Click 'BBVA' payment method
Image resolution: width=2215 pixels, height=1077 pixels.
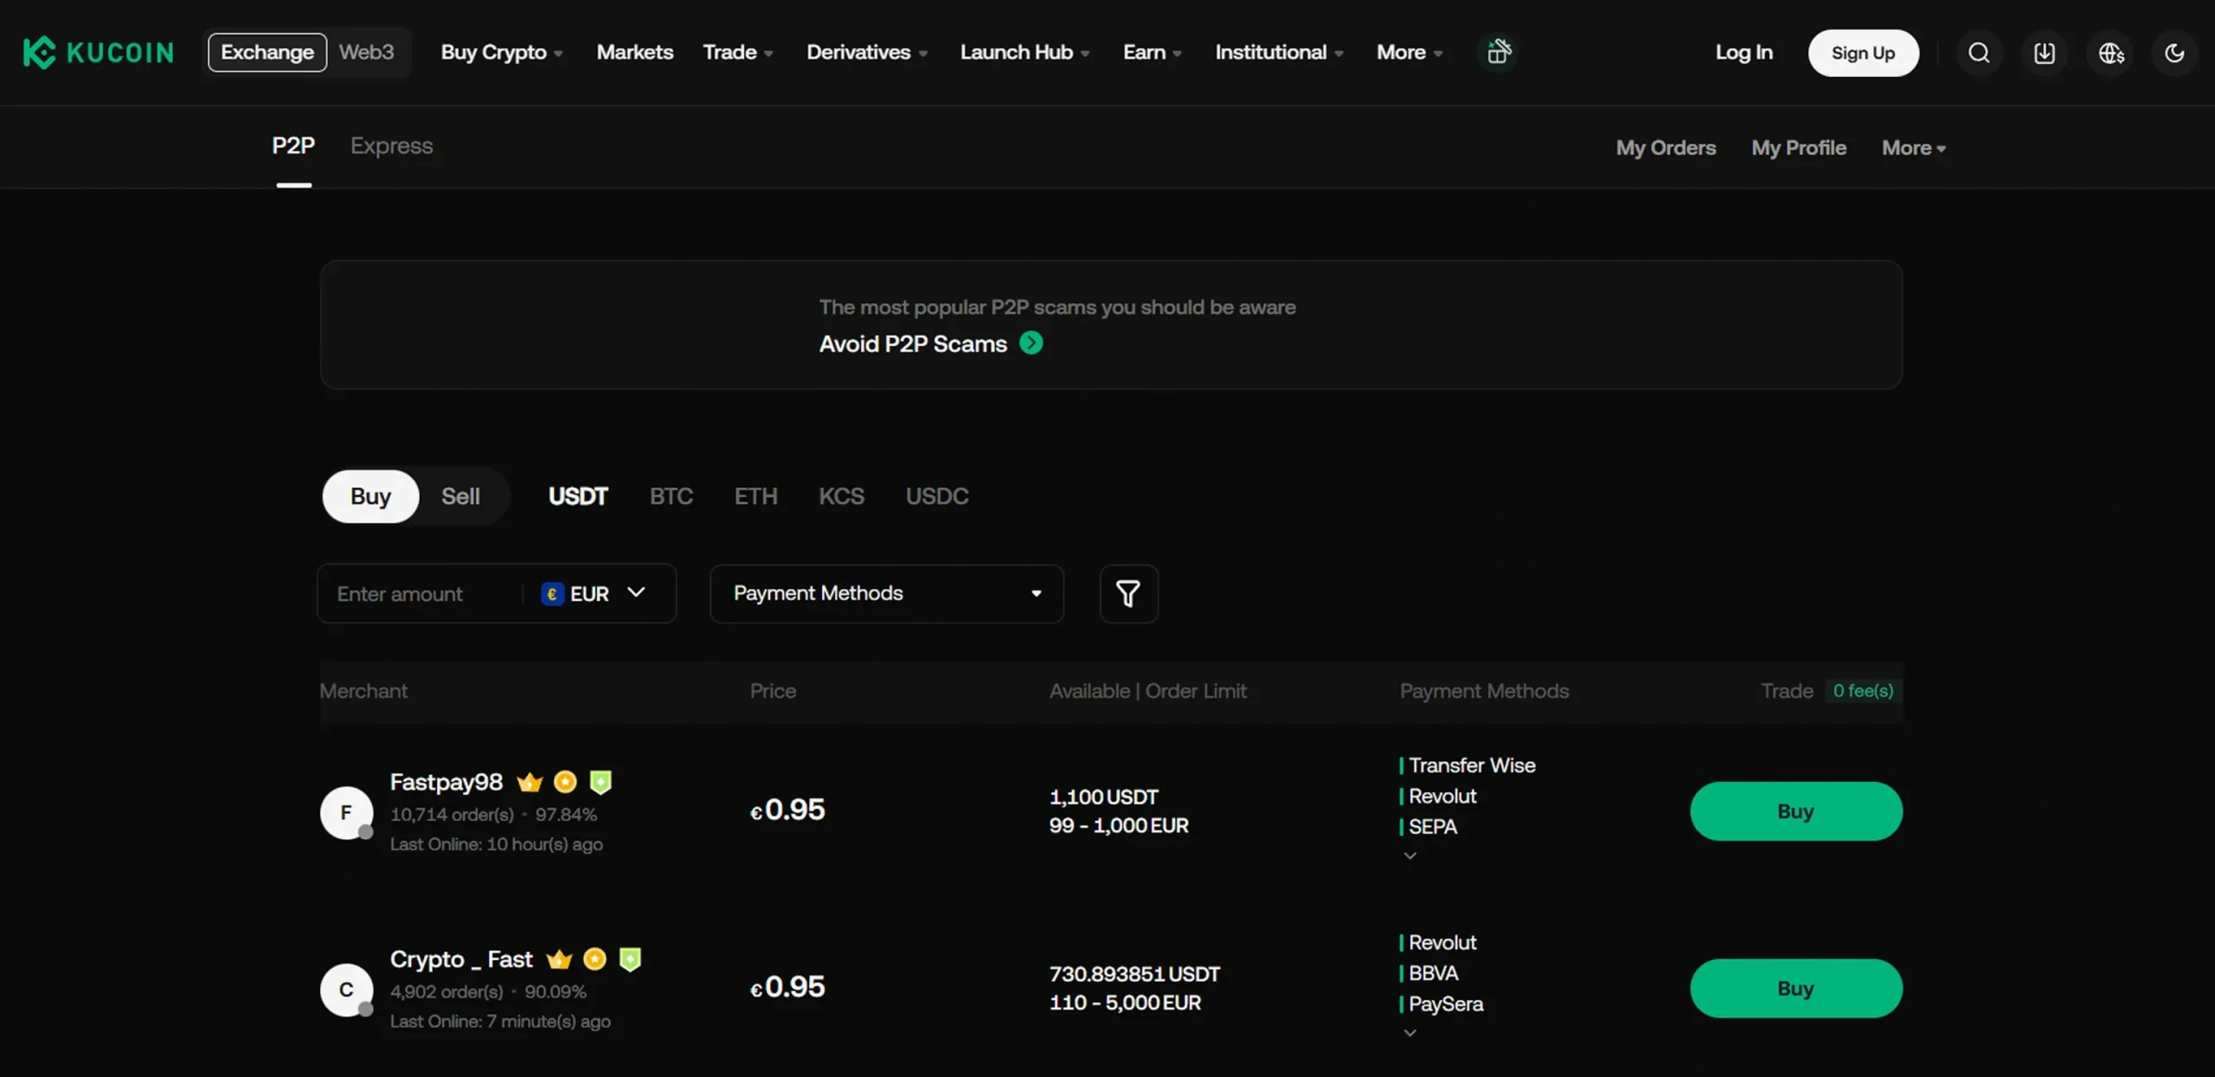(x=1433, y=973)
